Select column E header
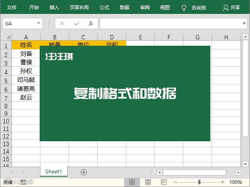 pos(140,37)
